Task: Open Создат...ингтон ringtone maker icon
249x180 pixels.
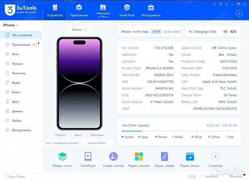Action: pos(113,156)
